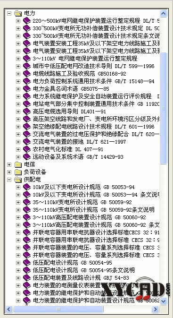
Task: Click the folder icon next to 电信
Action: tap(18, 164)
